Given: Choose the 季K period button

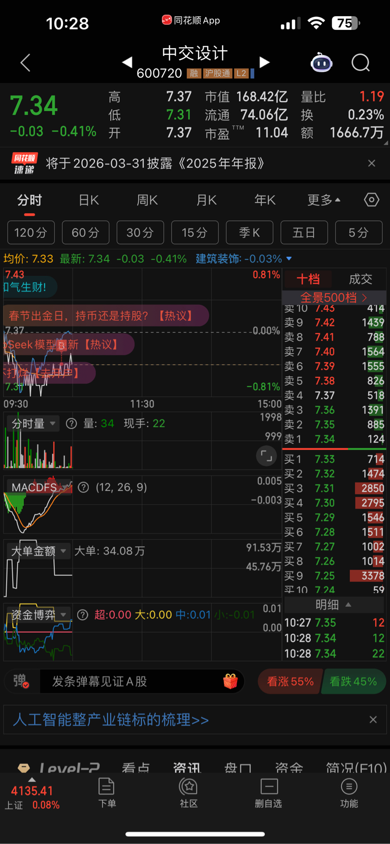Looking at the screenshot, I should click(x=249, y=233).
